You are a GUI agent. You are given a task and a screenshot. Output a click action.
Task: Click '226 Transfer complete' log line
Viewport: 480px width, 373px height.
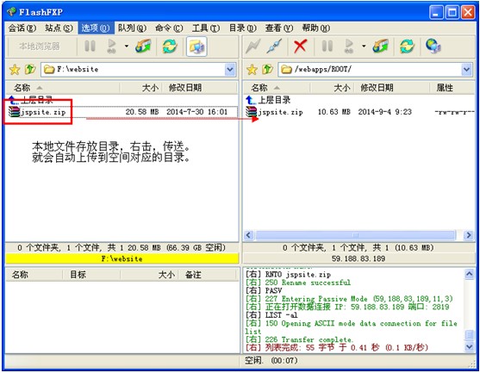[x=299, y=339]
